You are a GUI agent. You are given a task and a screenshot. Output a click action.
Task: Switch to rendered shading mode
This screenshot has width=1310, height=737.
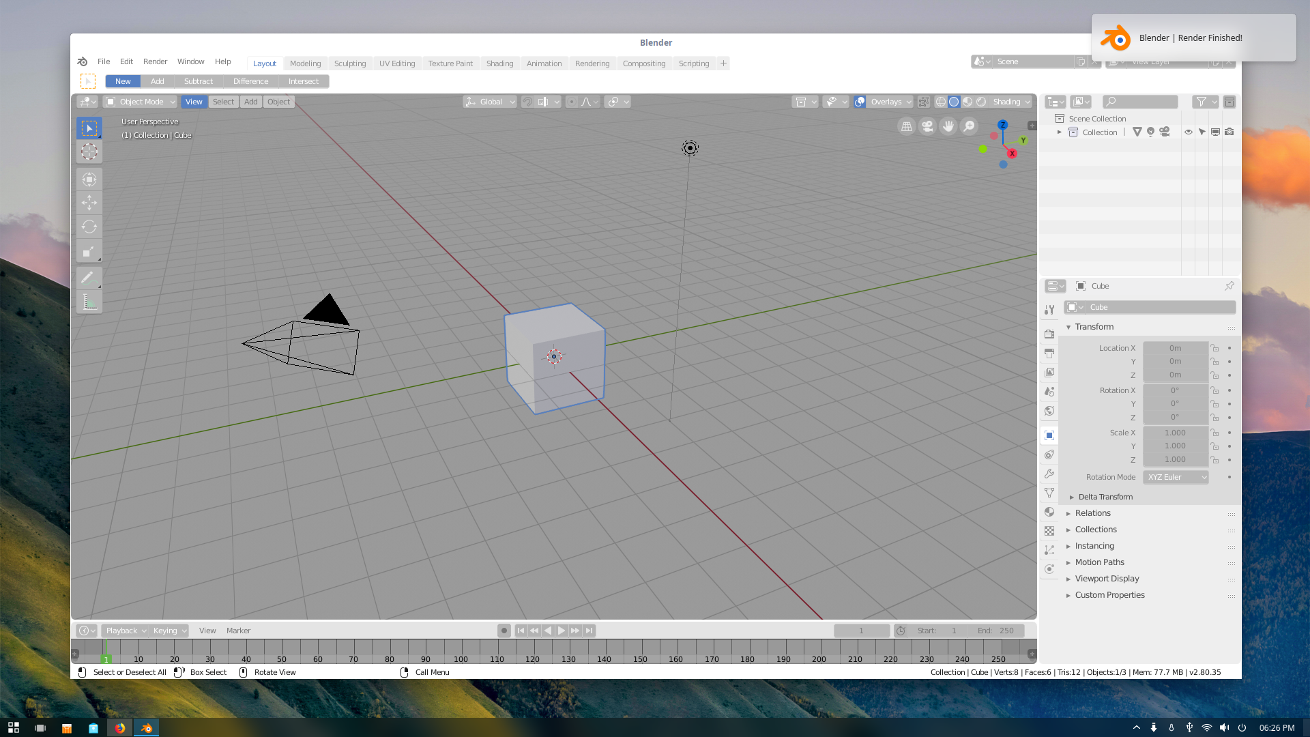coord(981,102)
